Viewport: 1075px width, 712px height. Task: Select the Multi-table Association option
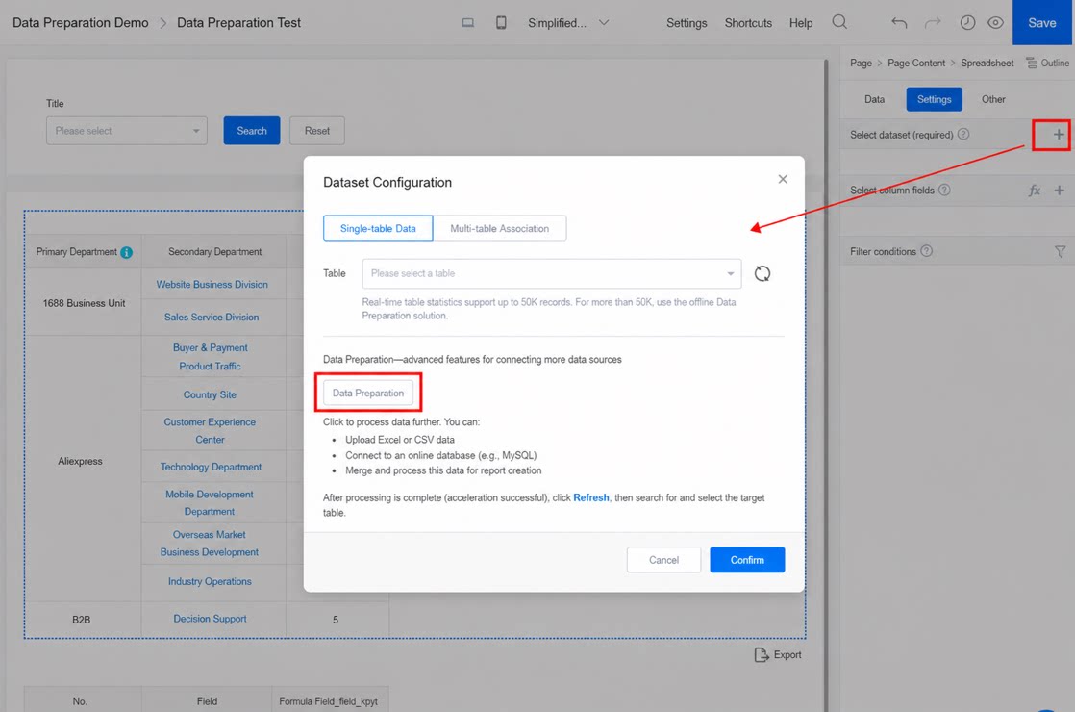tap(499, 228)
